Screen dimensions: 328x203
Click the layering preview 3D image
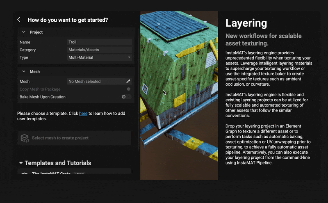pos(179,96)
